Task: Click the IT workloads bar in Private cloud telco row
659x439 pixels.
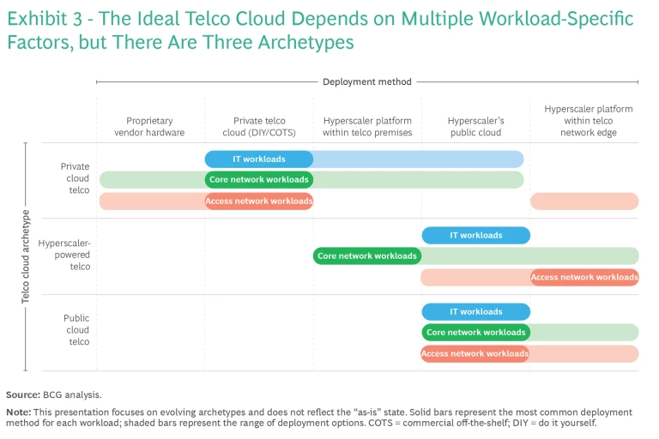Action: click(258, 159)
